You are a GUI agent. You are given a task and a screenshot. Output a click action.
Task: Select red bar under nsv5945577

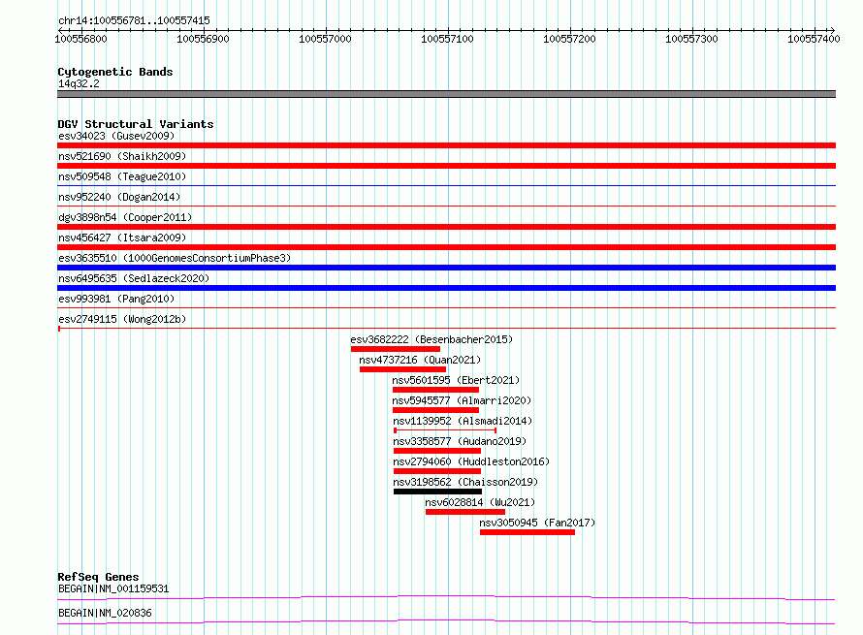(x=436, y=410)
